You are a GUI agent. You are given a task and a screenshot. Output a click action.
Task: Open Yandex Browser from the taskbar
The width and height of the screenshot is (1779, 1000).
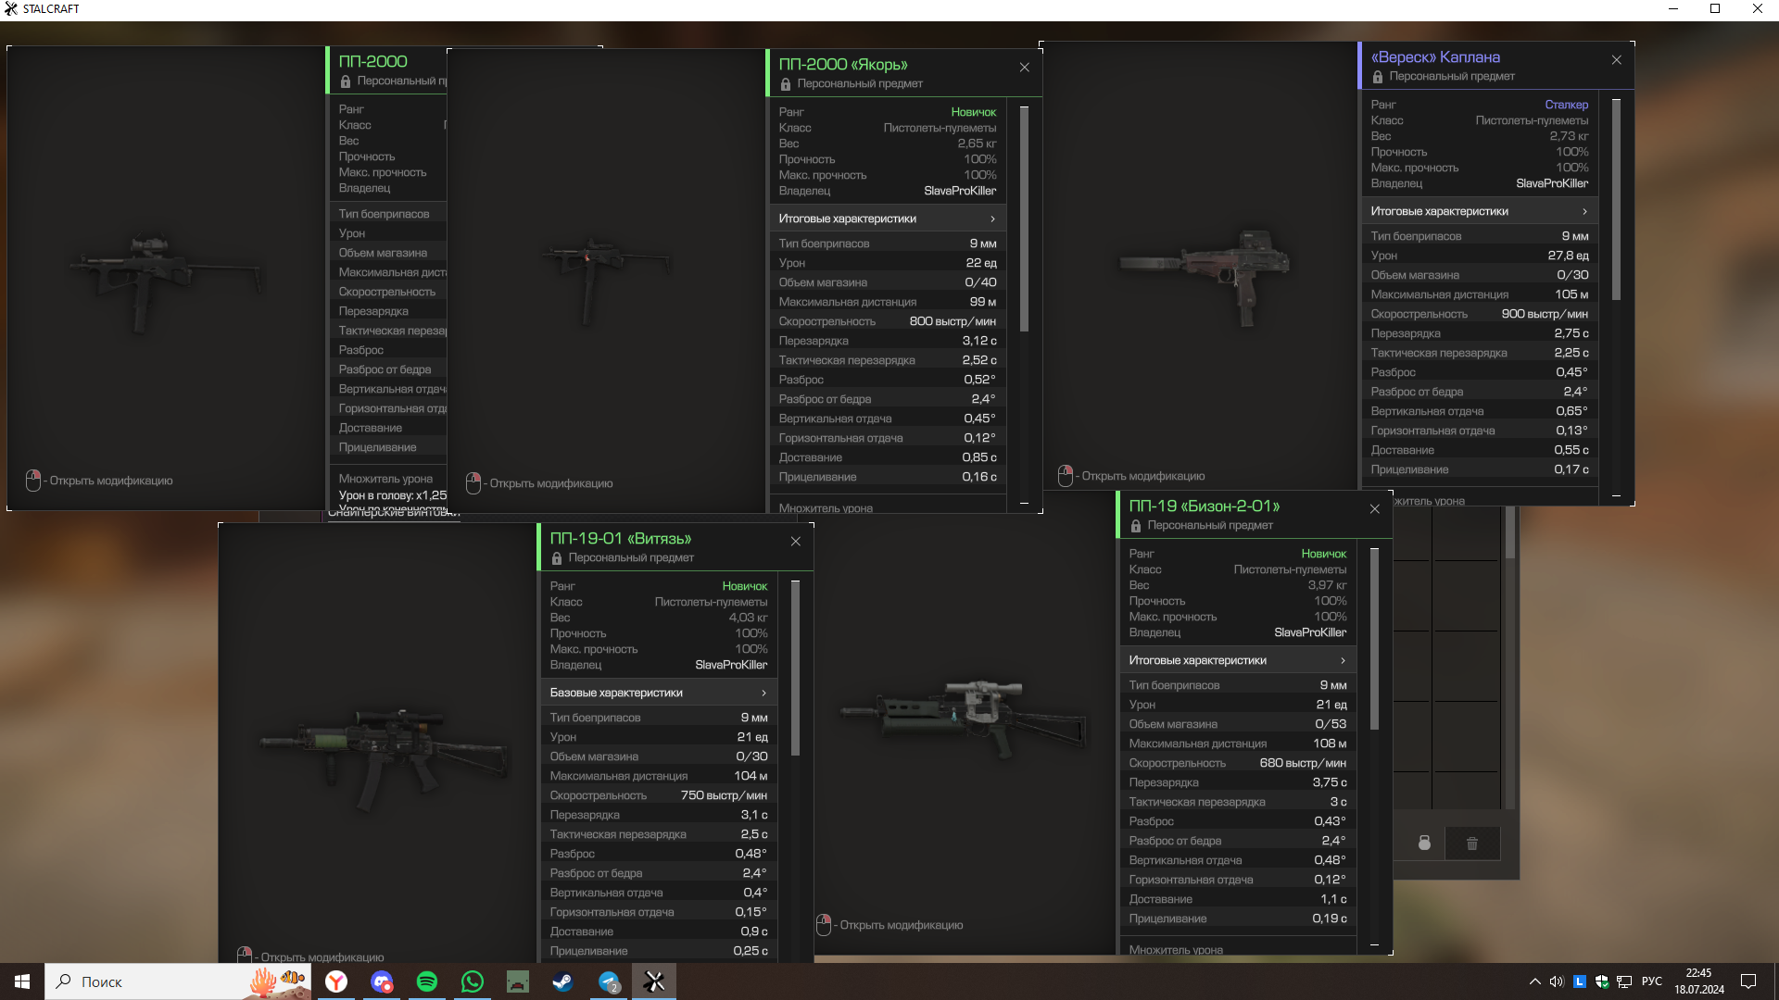[336, 981]
